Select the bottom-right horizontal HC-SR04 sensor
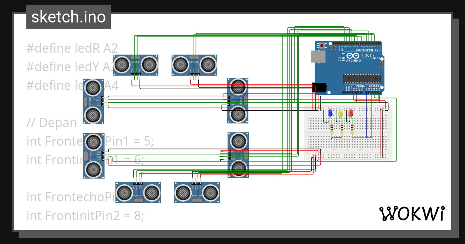The image size is (465, 244). click(197, 192)
